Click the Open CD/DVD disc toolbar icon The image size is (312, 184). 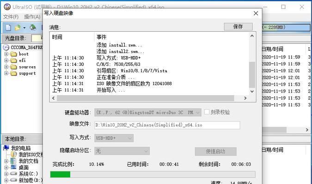coord(33,27)
